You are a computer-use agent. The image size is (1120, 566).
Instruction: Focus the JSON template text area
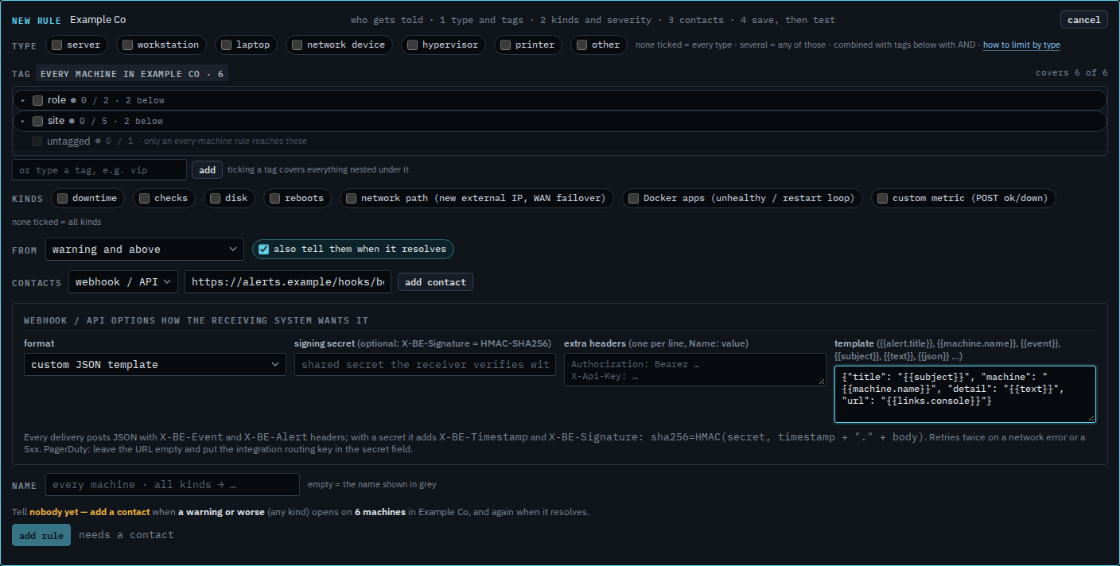965,394
